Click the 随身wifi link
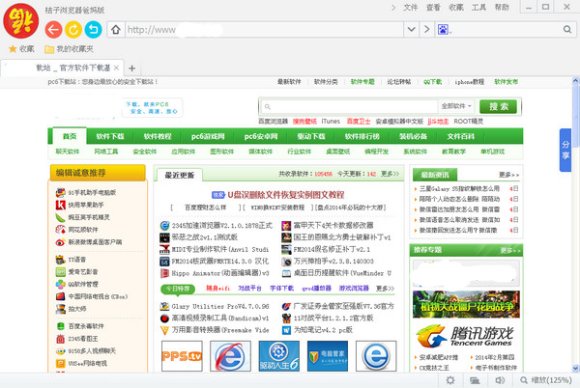Viewport: 580px width, 388px height. click(x=217, y=288)
